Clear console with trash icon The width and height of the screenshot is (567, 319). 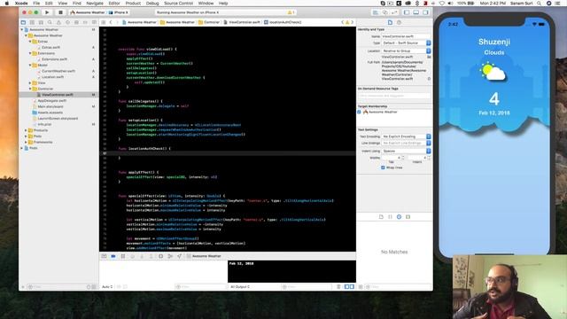click(338, 287)
